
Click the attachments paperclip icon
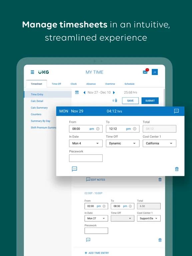tap(116, 101)
